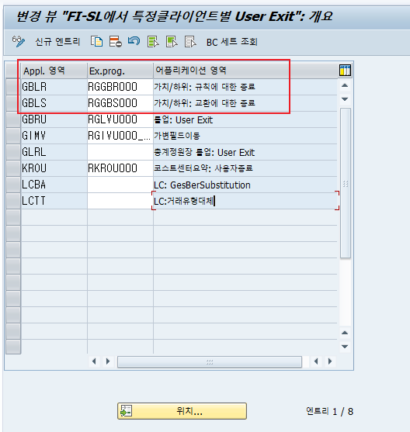Click right arrow at right end of horizontal scrollbar
Image resolution: width=410 pixels, height=432 pixels.
pos(330,361)
